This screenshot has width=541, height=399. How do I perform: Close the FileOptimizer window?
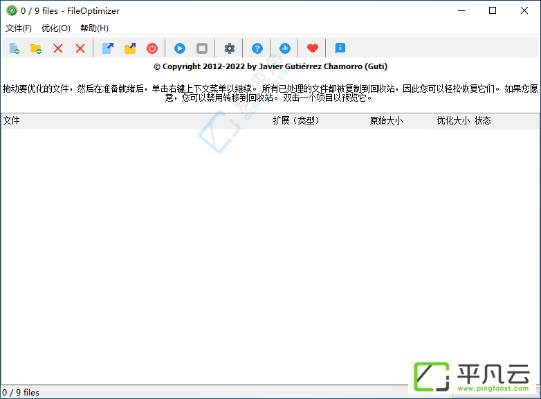click(524, 10)
